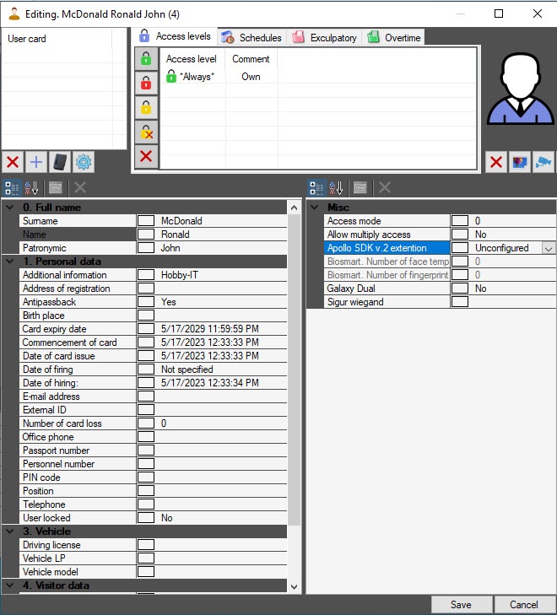Toggle checkbox beside Name field
This screenshot has width=557, height=615.
coord(146,235)
